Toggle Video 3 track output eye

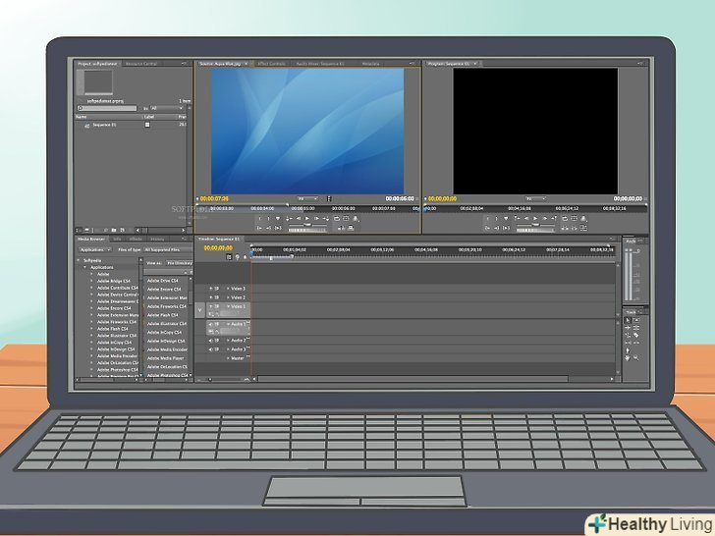[x=210, y=289]
